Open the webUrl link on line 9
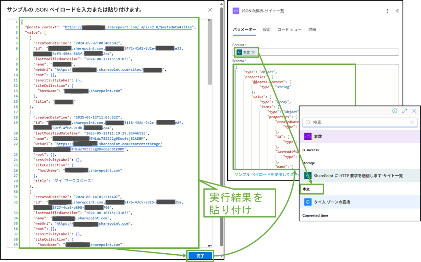421x262 pixels. pyautogui.click(x=109, y=70)
